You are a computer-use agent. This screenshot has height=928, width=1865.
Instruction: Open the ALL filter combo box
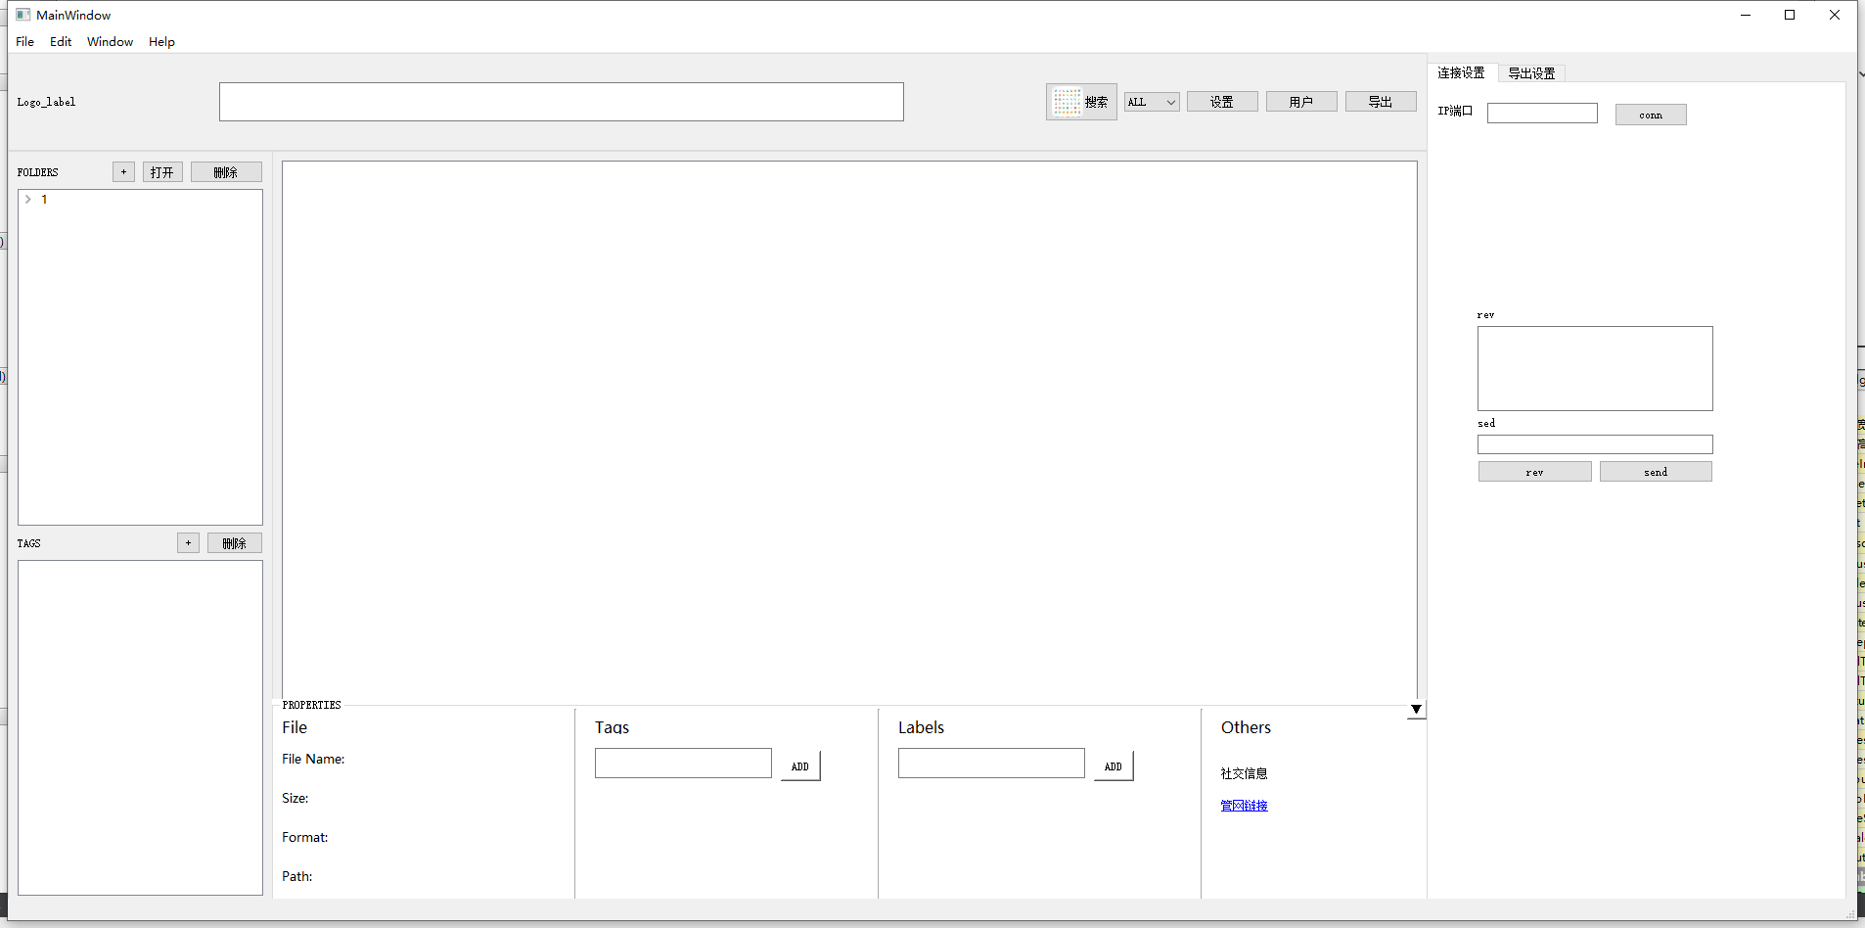point(1152,102)
